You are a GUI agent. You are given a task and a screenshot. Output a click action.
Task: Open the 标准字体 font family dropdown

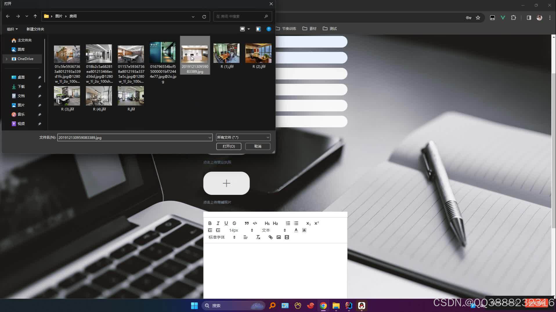tap(222, 237)
